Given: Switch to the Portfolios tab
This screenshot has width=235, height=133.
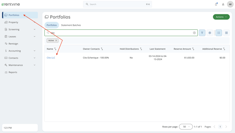Looking at the screenshot, I should (x=52, y=25).
